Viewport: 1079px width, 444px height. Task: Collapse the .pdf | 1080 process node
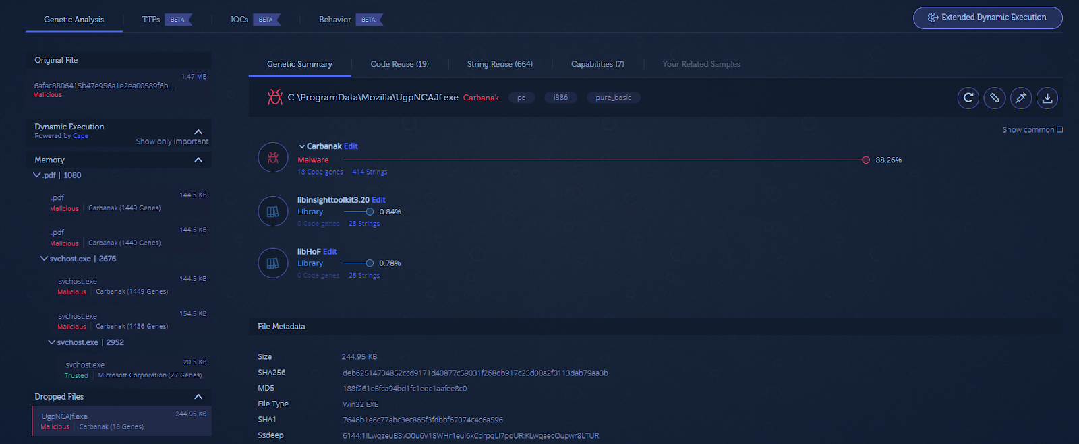[37, 175]
